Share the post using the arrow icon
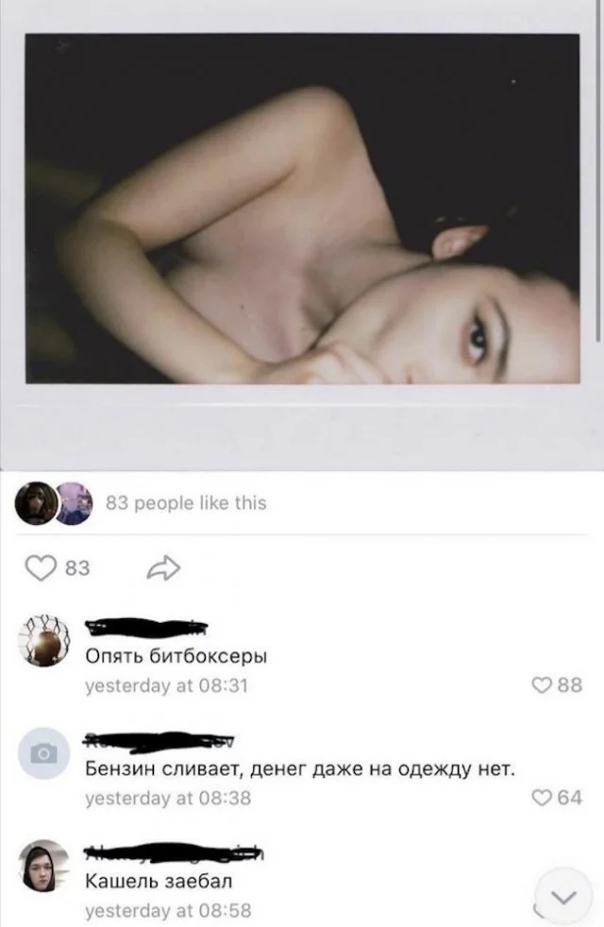 pyautogui.click(x=163, y=568)
